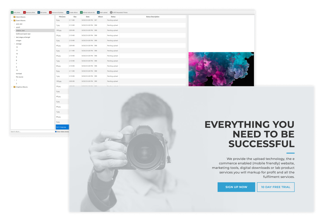Select the Stock Albums folder
The image size is (324, 222).
[21, 17]
